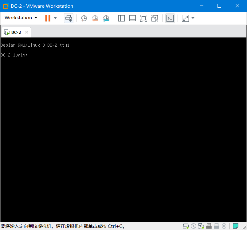Toggle the library sidebar panel
Viewport: 247px width, 230px height.
[121, 18]
